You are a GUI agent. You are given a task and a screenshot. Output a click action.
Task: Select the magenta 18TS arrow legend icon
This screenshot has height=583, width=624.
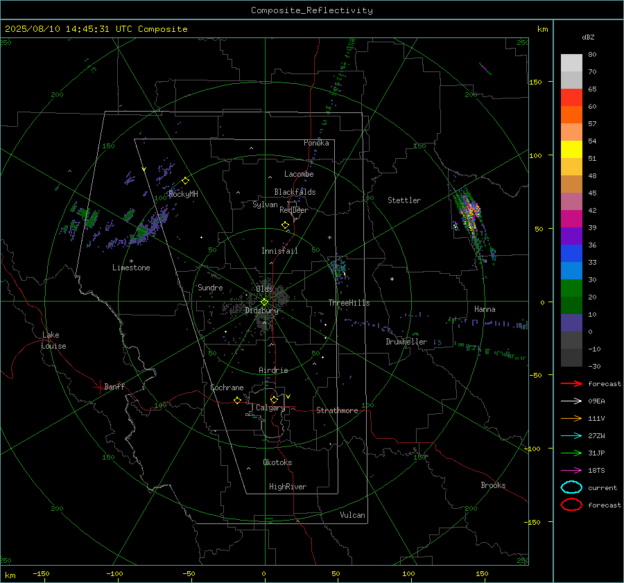pos(571,471)
